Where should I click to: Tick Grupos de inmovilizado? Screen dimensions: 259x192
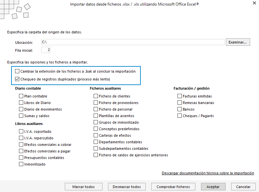96,122
